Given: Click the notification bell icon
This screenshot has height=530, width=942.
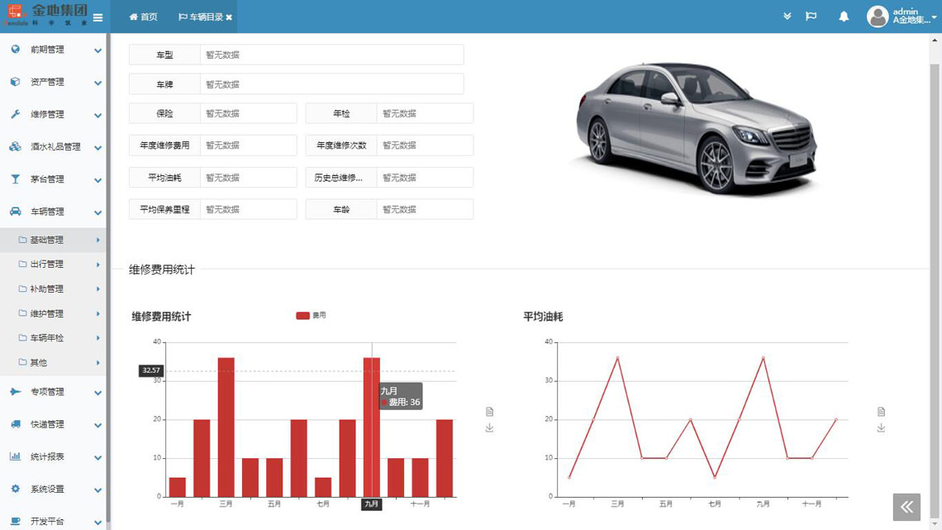Looking at the screenshot, I should [844, 17].
